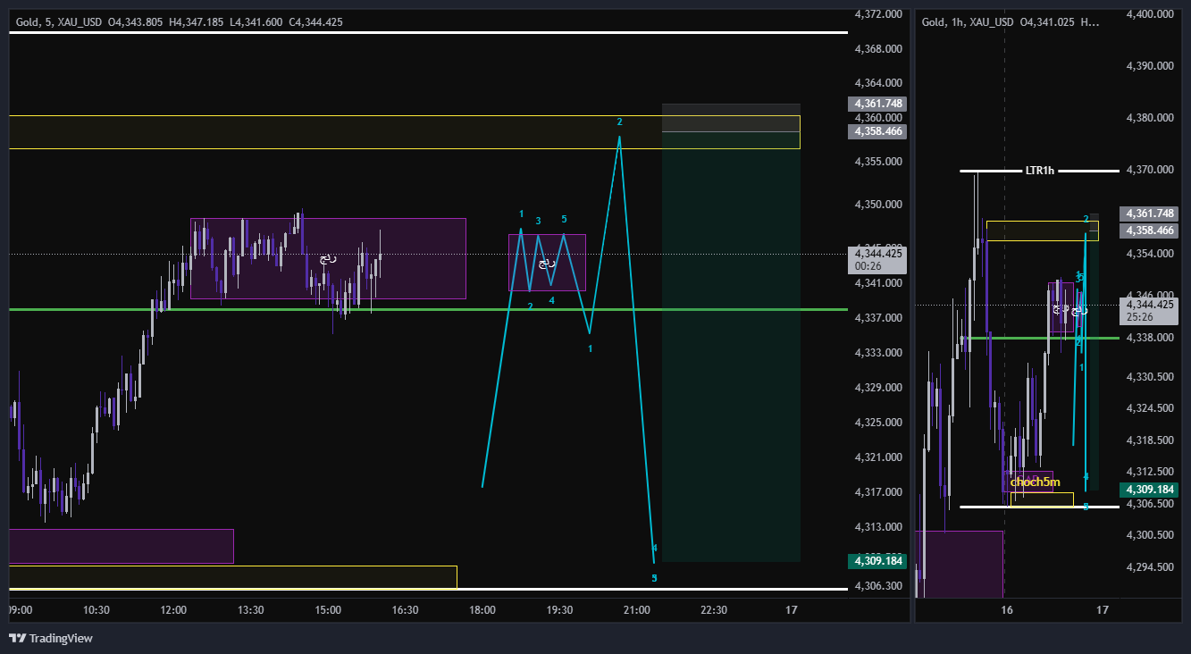Screen dimensions: 1191x654
Task: Click the 4,358.466 label on the 5-minute price axis
Action: (x=876, y=131)
